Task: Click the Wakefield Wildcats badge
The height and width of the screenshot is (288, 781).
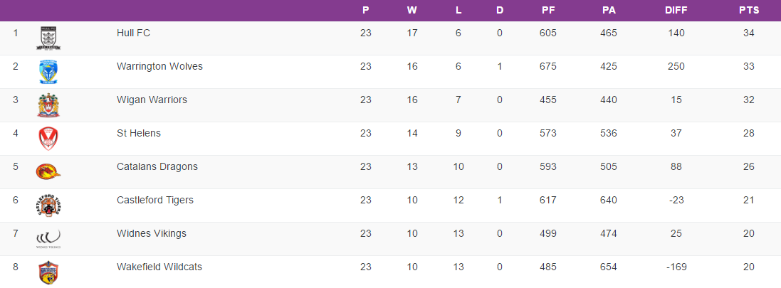Action: [x=48, y=272]
